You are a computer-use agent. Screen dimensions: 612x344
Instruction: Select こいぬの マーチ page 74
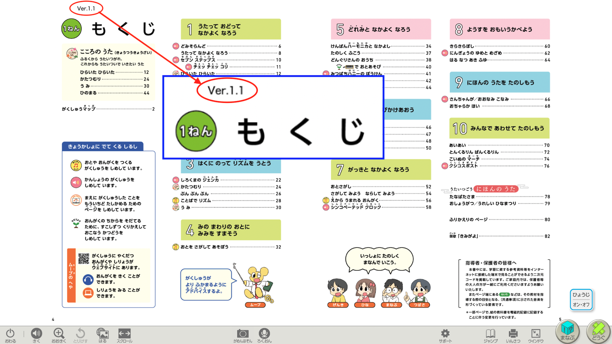(500, 159)
